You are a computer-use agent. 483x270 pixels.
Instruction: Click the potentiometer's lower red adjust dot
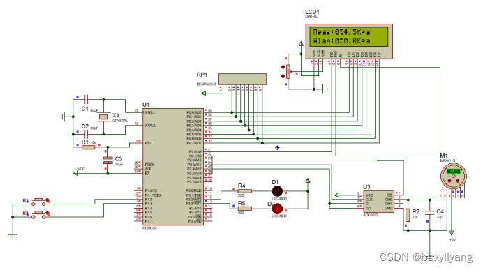[x=283, y=76]
